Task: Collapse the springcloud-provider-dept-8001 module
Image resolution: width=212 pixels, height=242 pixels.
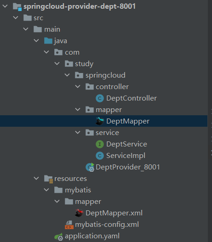Action: tap(5, 6)
